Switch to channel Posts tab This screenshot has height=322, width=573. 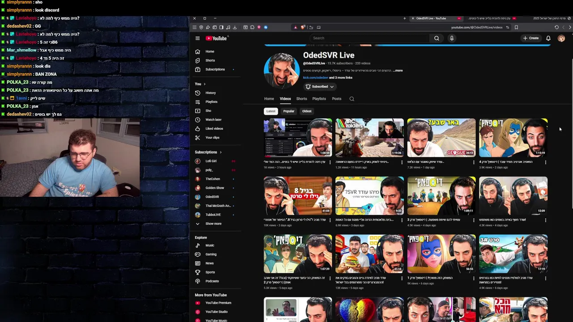(337, 99)
